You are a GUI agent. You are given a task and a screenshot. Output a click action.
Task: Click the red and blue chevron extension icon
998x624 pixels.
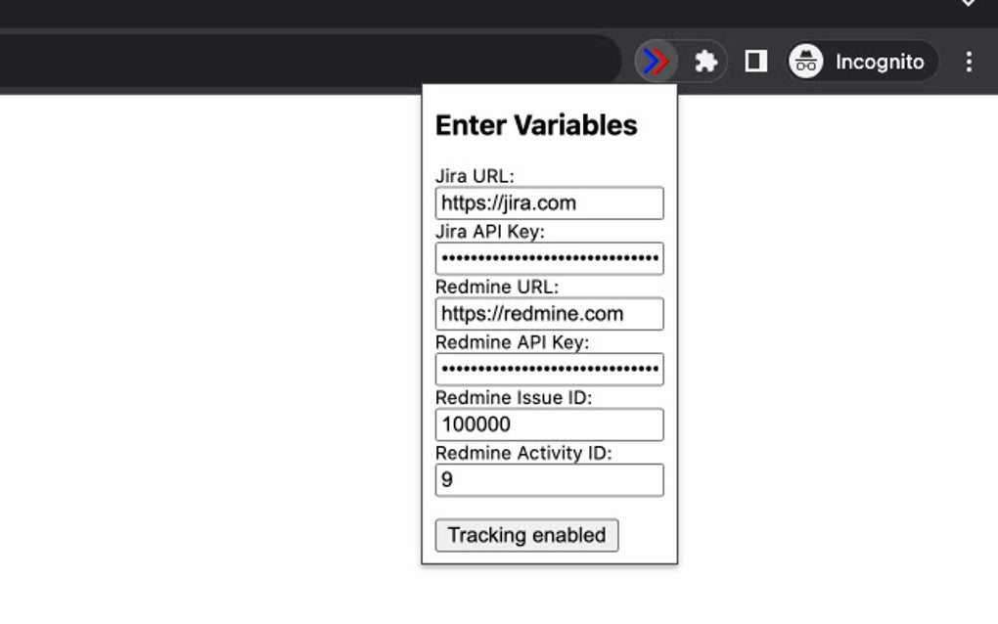coord(656,62)
